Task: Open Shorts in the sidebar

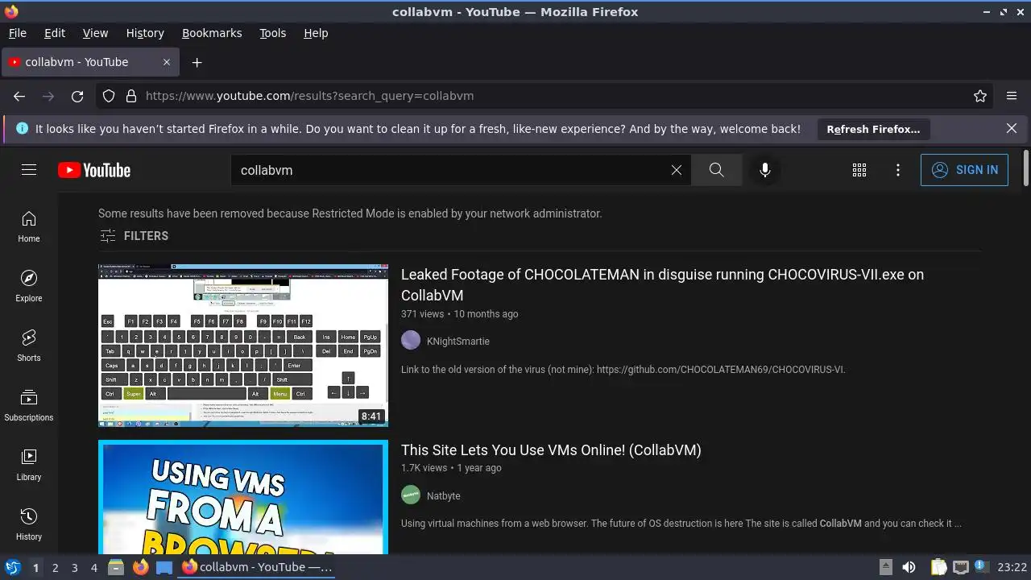Action: [x=29, y=346]
